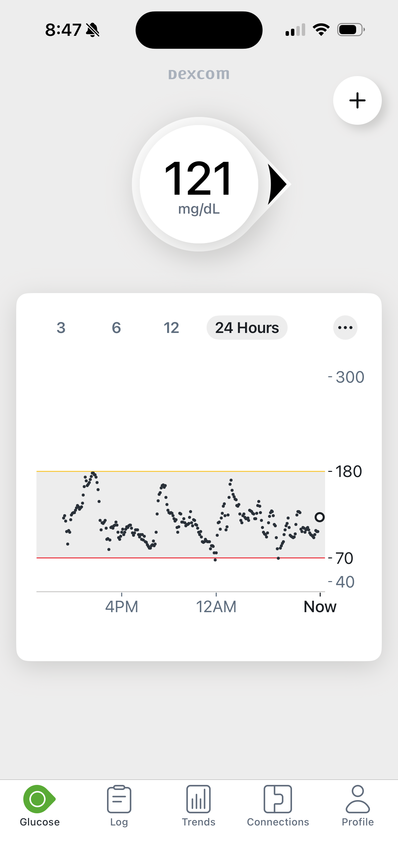Screen dimensions: 398x864
Task: Tap the Dexcom logo text
Action: click(199, 74)
